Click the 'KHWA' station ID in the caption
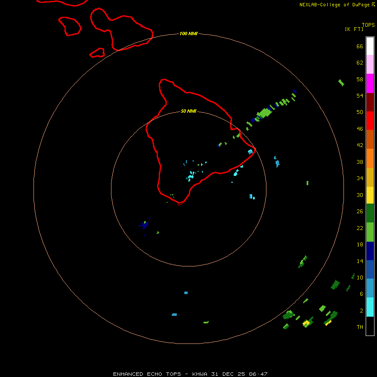 pyautogui.click(x=200, y=374)
